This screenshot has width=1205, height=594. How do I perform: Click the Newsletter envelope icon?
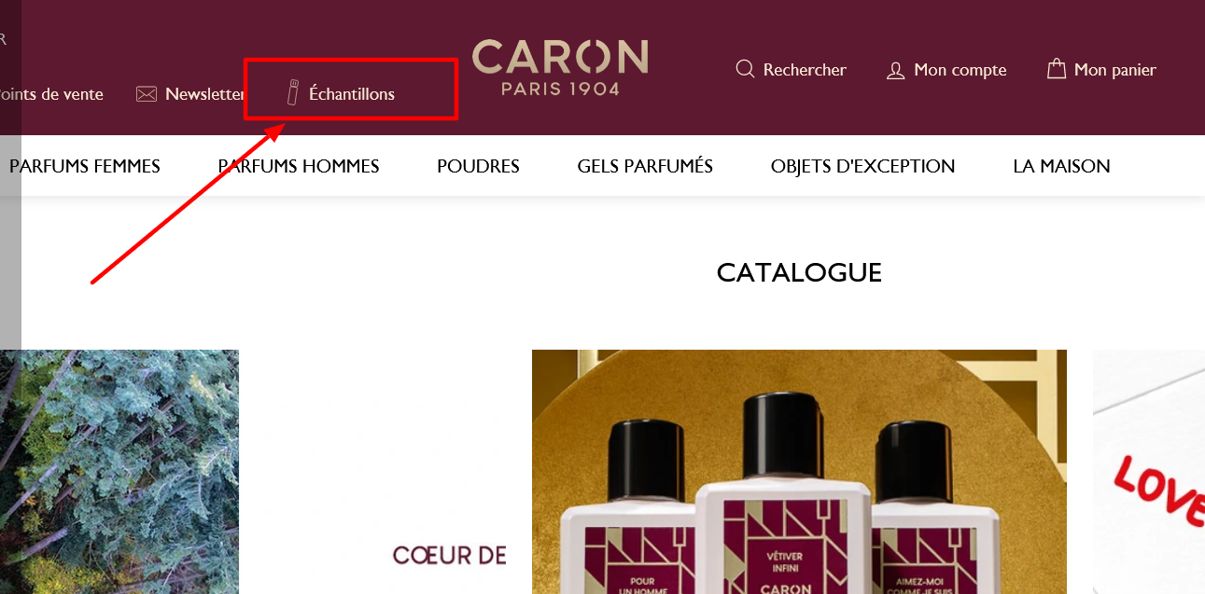point(146,94)
